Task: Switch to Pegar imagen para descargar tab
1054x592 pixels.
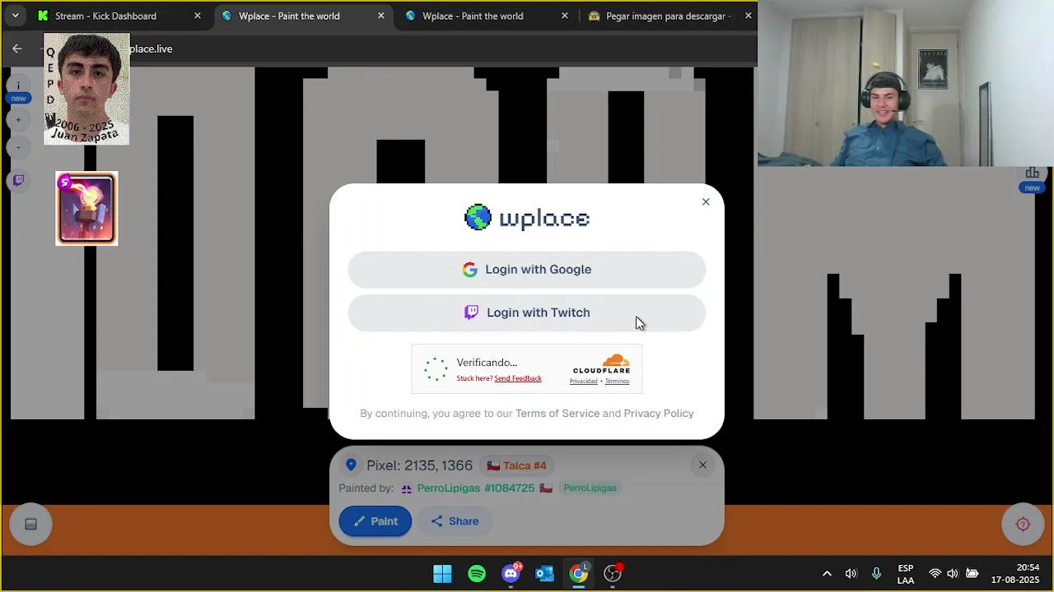Action: coord(670,16)
